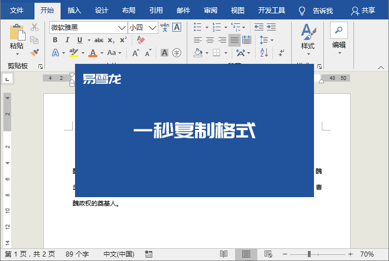This screenshot has height=261, width=389.
Task: Open the font name dropdown 微软雅黑
Action: [122, 28]
